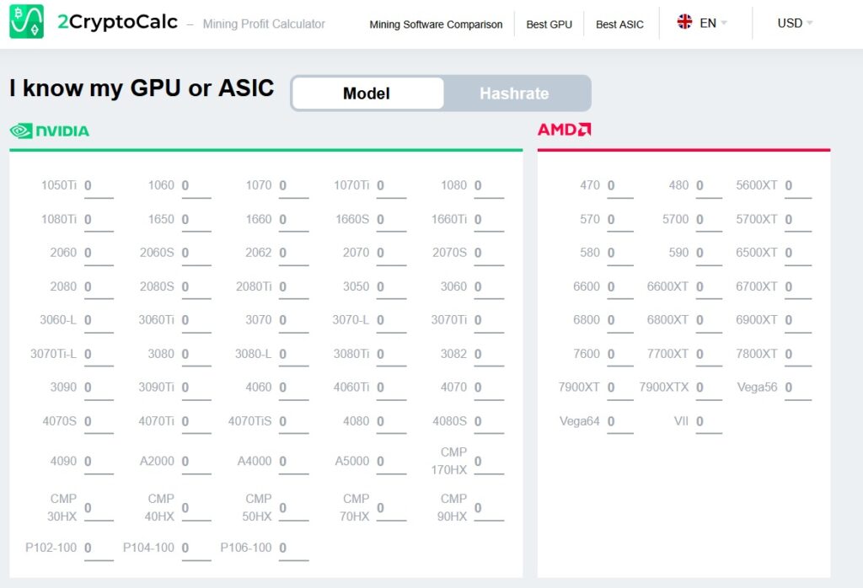Select the CMP 170HX quantity field
The width and height of the screenshot is (863, 588).
[489, 462]
